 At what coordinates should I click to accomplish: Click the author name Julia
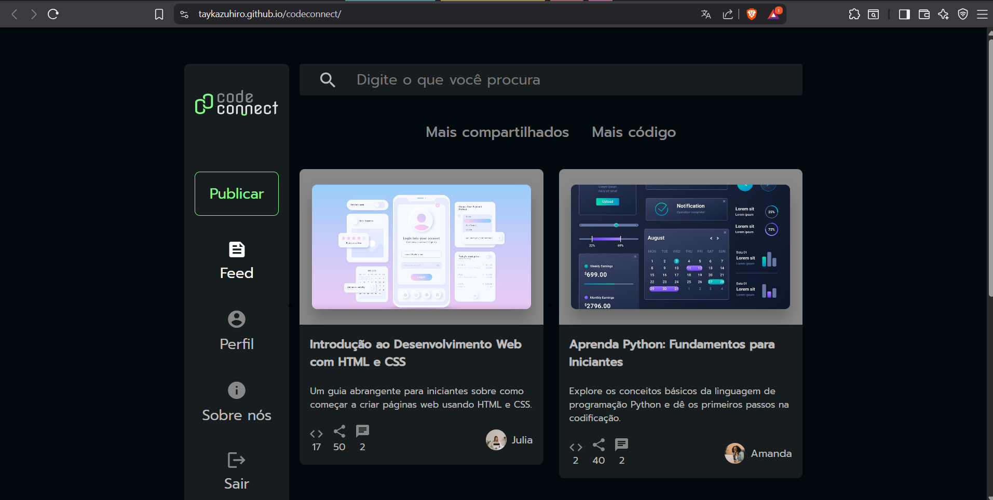(x=522, y=440)
